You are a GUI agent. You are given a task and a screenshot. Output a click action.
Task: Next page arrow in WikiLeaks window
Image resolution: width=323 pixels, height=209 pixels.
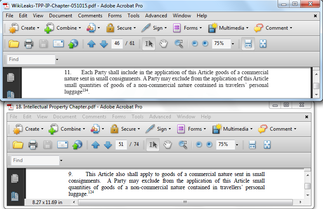(x=104, y=44)
